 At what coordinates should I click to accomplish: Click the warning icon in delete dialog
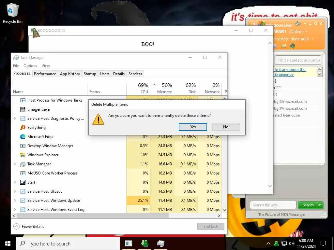[98, 119]
